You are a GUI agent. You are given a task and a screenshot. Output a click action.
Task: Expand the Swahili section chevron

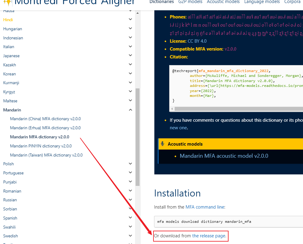tap(130, 227)
